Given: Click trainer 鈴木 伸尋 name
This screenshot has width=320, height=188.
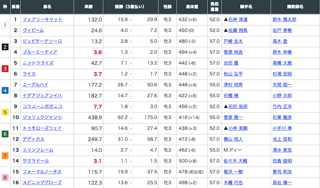Looking at the screenshot, I should click(x=282, y=52).
